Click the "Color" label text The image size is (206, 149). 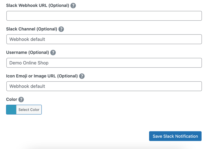[x=12, y=100]
